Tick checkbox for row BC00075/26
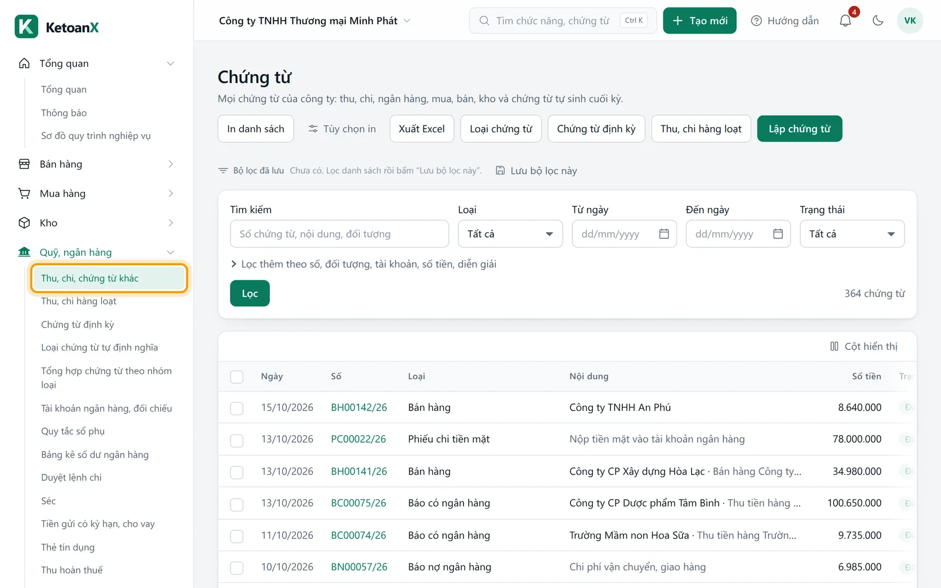 [x=236, y=505]
